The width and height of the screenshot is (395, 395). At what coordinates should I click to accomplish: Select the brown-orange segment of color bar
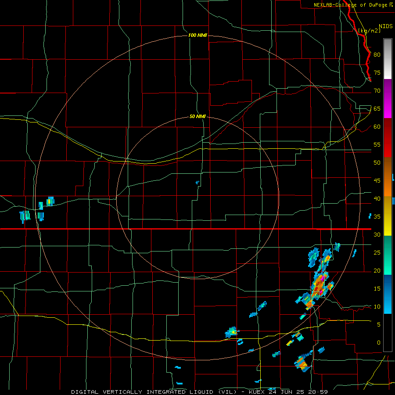point(388,176)
